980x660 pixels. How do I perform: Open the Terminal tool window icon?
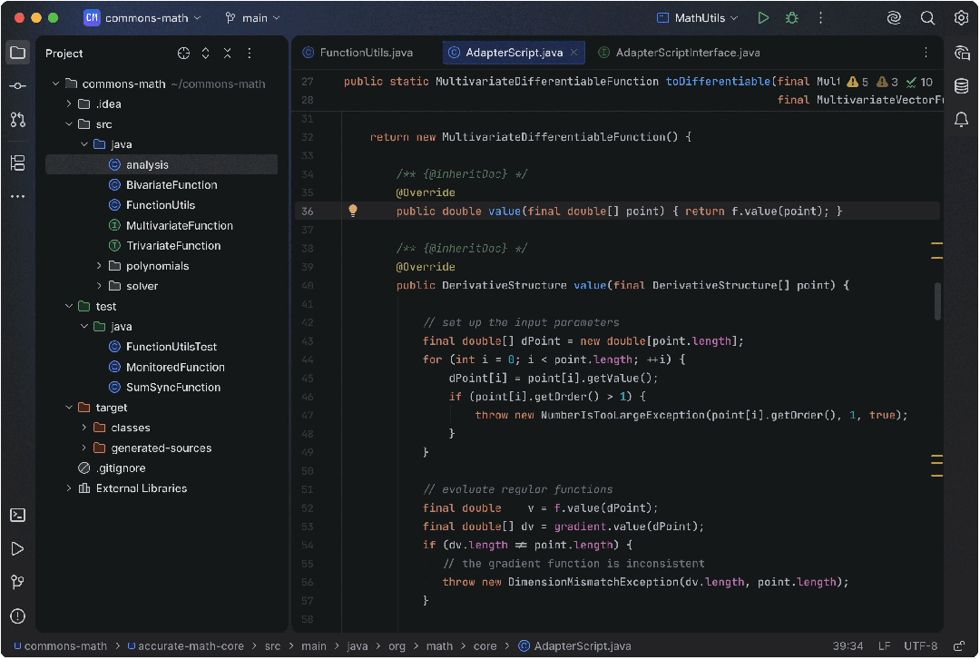coord(17,515)
